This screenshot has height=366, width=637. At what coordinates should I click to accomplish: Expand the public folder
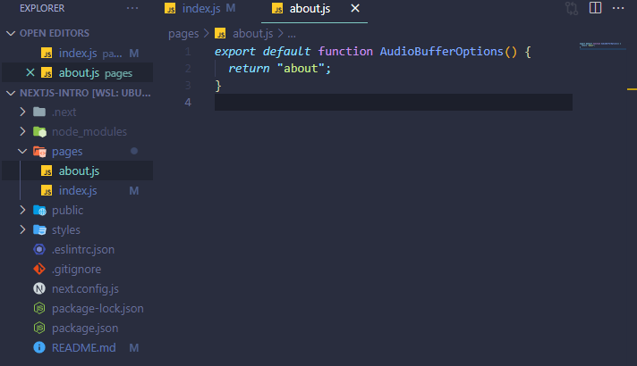point(23,211)
